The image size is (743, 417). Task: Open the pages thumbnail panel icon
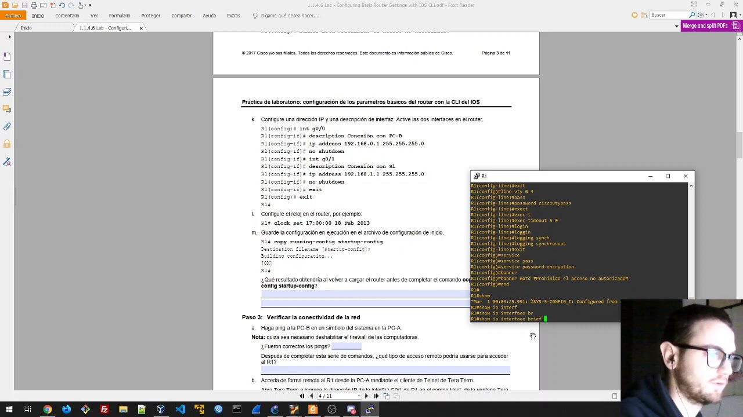coord(7,74)
